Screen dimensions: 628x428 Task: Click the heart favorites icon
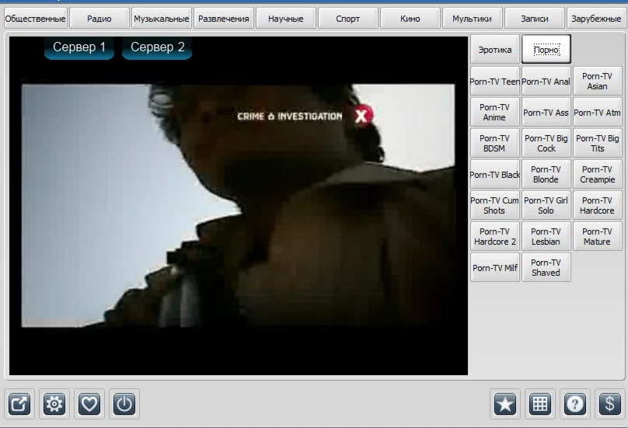[x=89, y=404]
